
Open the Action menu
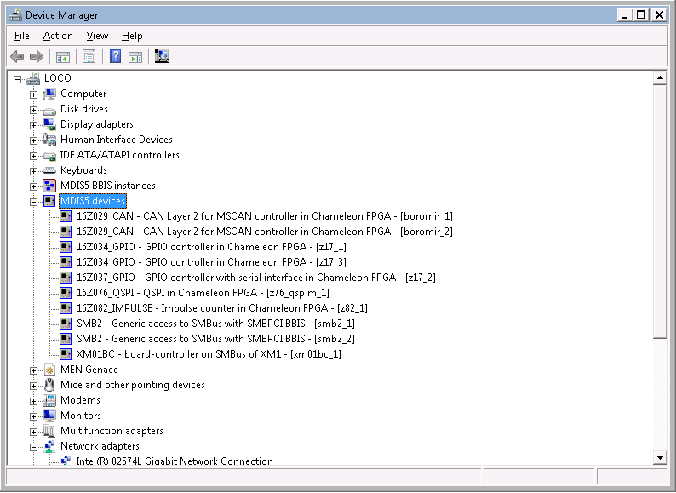tap(58, 36)
